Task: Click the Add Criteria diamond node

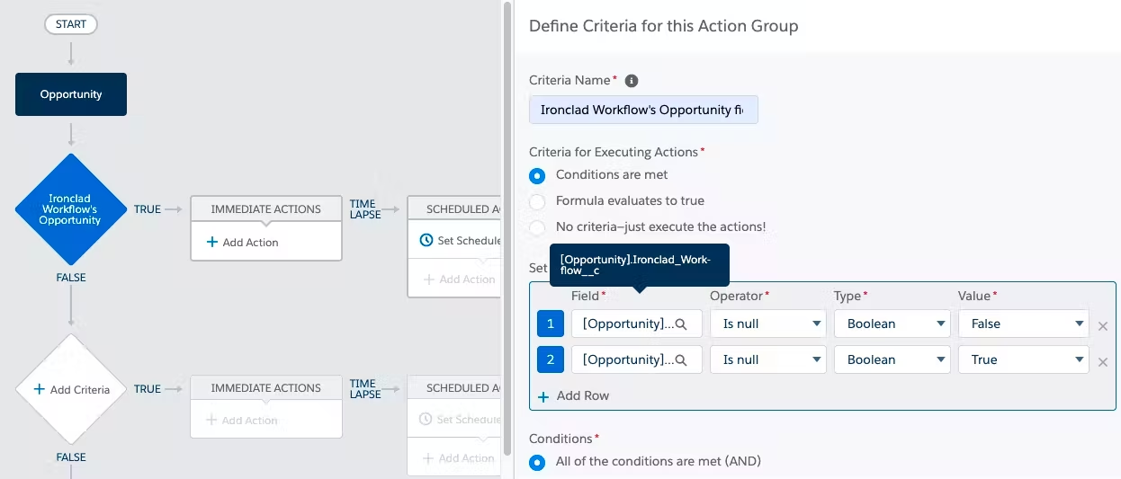Action: pyautogui.click(x=70, y=389)
